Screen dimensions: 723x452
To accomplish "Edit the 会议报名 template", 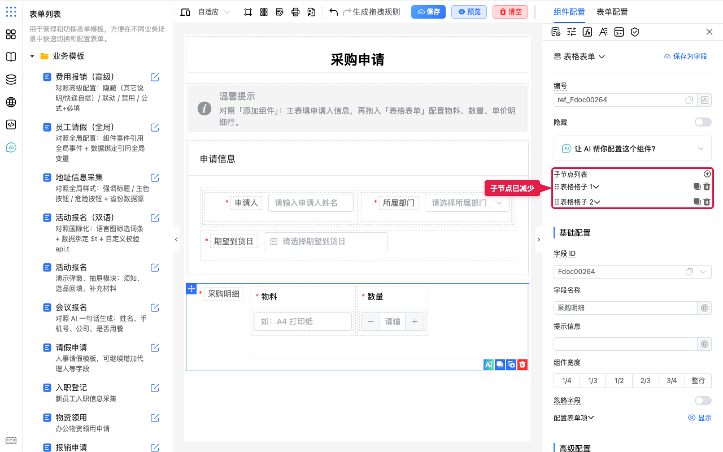I will click(155, 307).
